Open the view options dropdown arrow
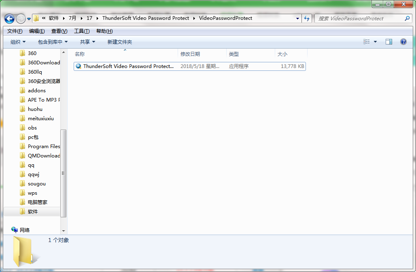 coord(375,42)
